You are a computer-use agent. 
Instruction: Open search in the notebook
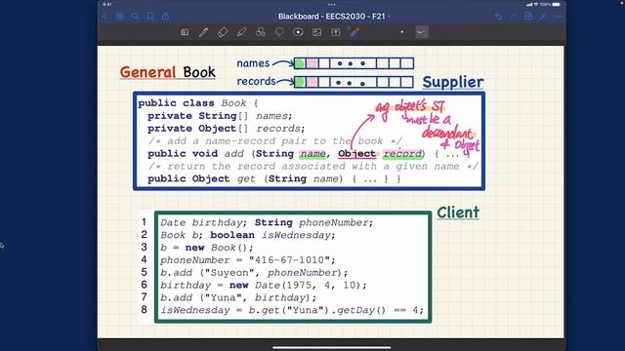click(x=135, y=17)
